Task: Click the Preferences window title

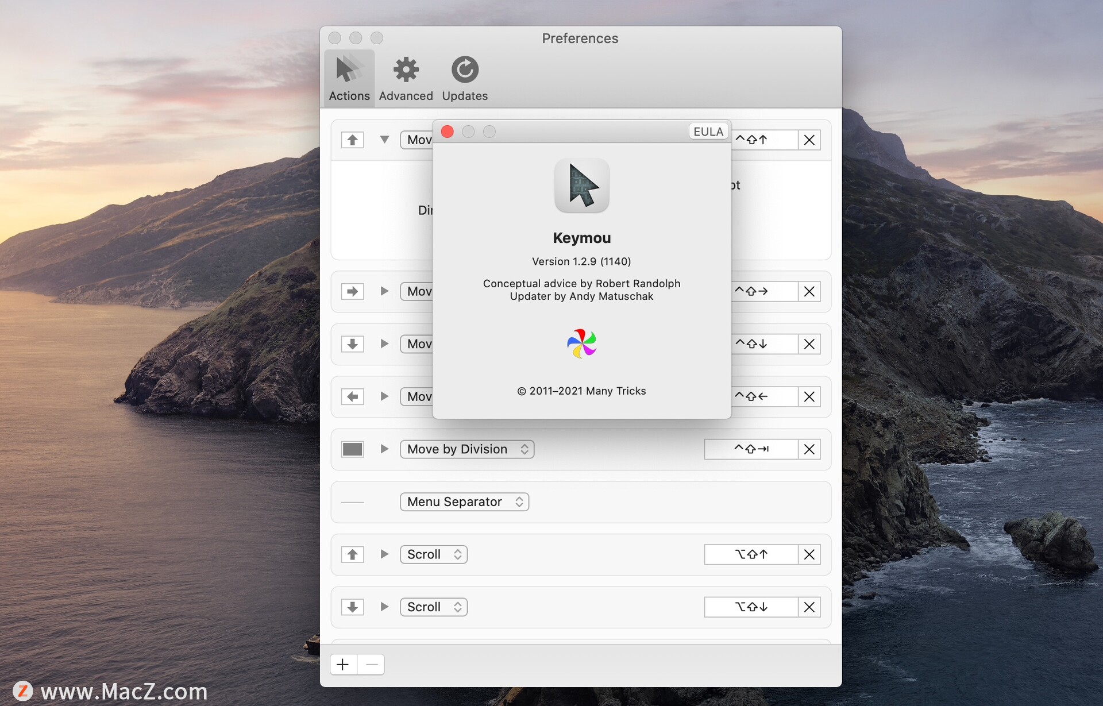Action: (580, 38)
